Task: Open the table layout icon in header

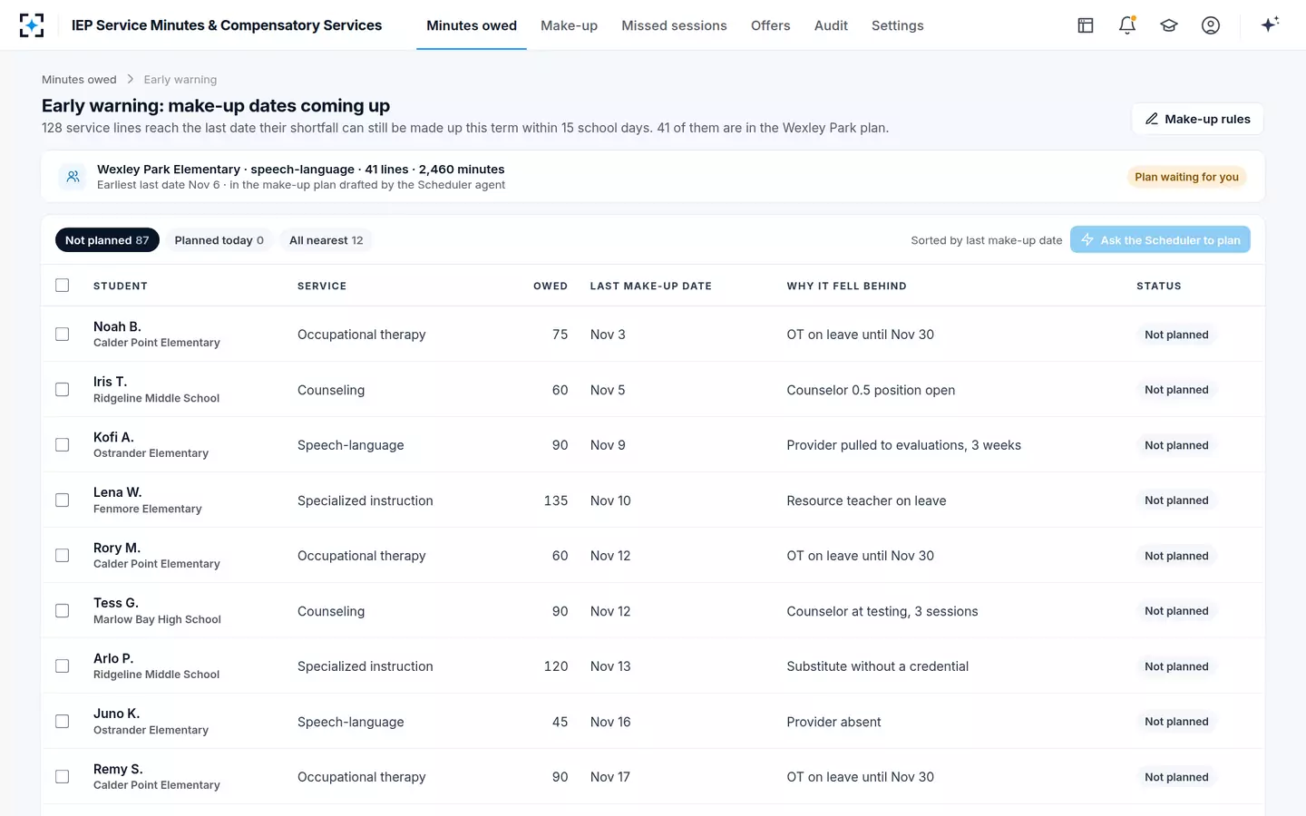Action: 1086,25
